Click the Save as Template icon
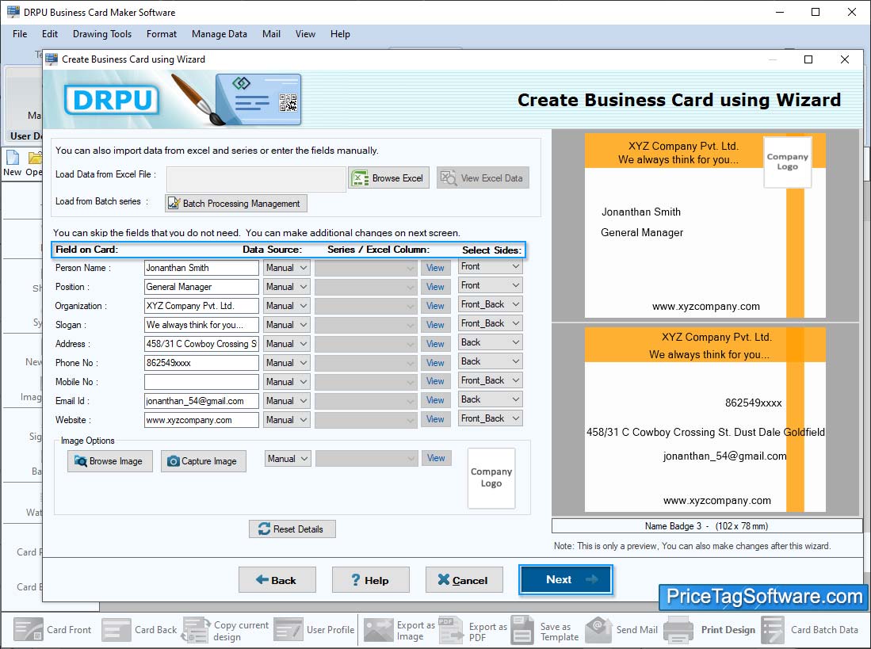The image size is (871, 649). click(x=523, y=629)
